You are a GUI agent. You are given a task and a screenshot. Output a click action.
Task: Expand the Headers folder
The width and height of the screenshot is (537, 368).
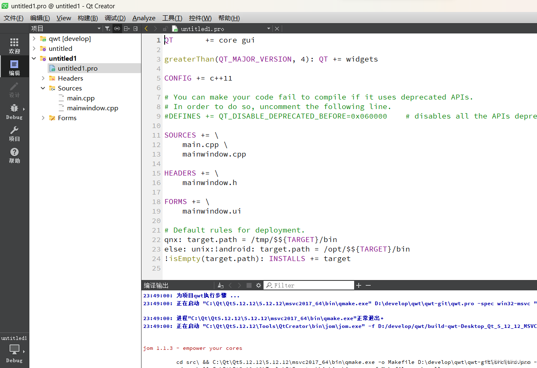pos(43,78)
